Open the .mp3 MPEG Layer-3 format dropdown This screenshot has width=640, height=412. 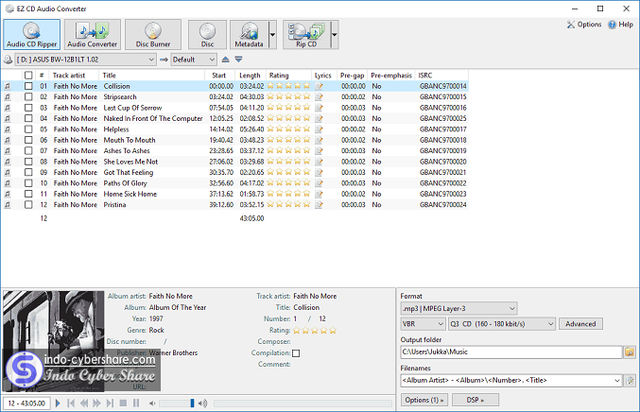pos(458,308)
